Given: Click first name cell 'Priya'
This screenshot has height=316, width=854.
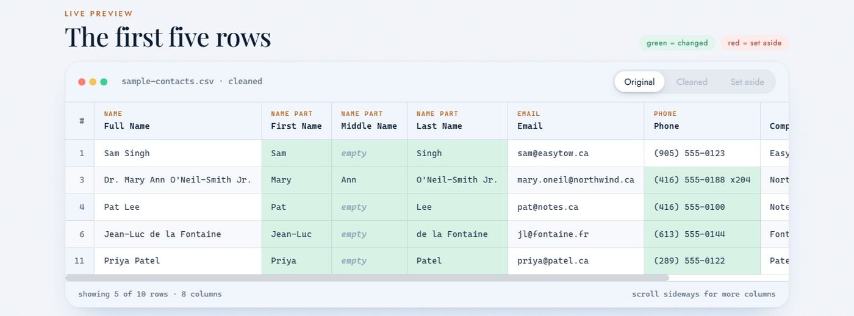Looking at the screenshot, I should 296,260.
